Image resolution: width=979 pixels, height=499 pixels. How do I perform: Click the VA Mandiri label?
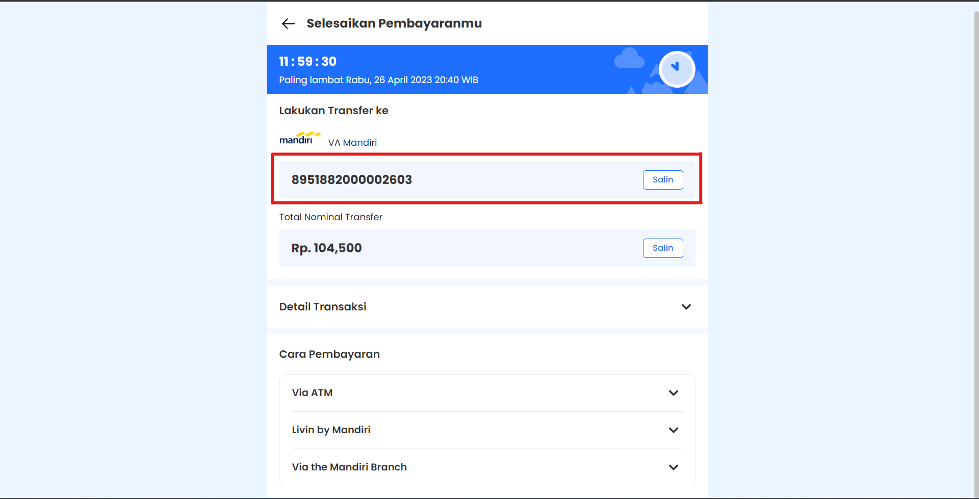click(x=352, y=143)
